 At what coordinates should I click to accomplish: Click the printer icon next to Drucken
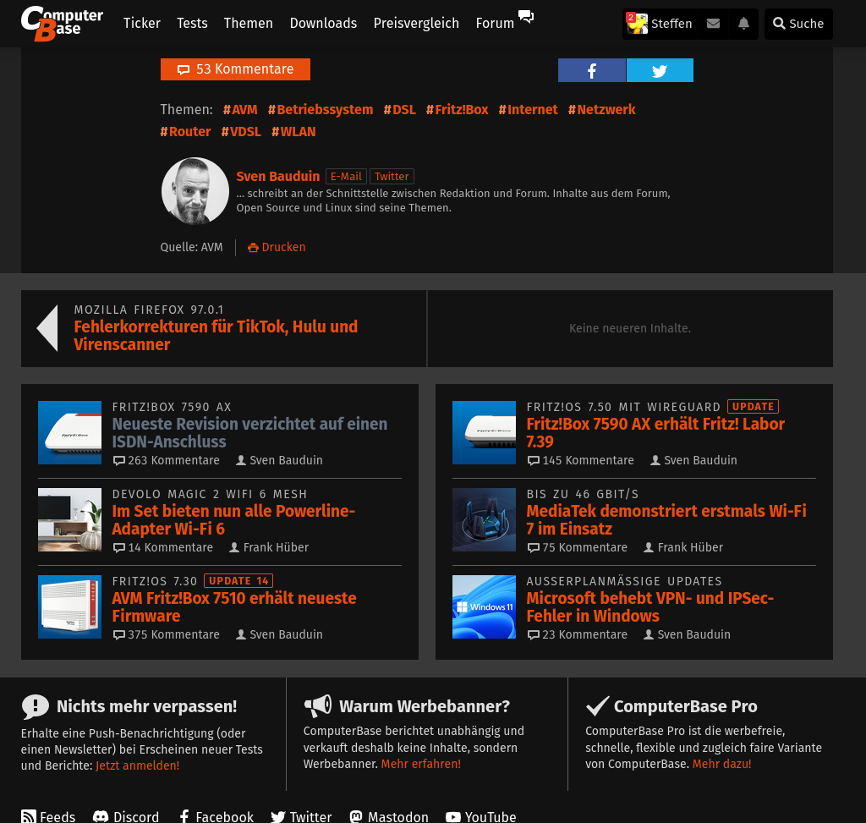(x=253, y=248)
